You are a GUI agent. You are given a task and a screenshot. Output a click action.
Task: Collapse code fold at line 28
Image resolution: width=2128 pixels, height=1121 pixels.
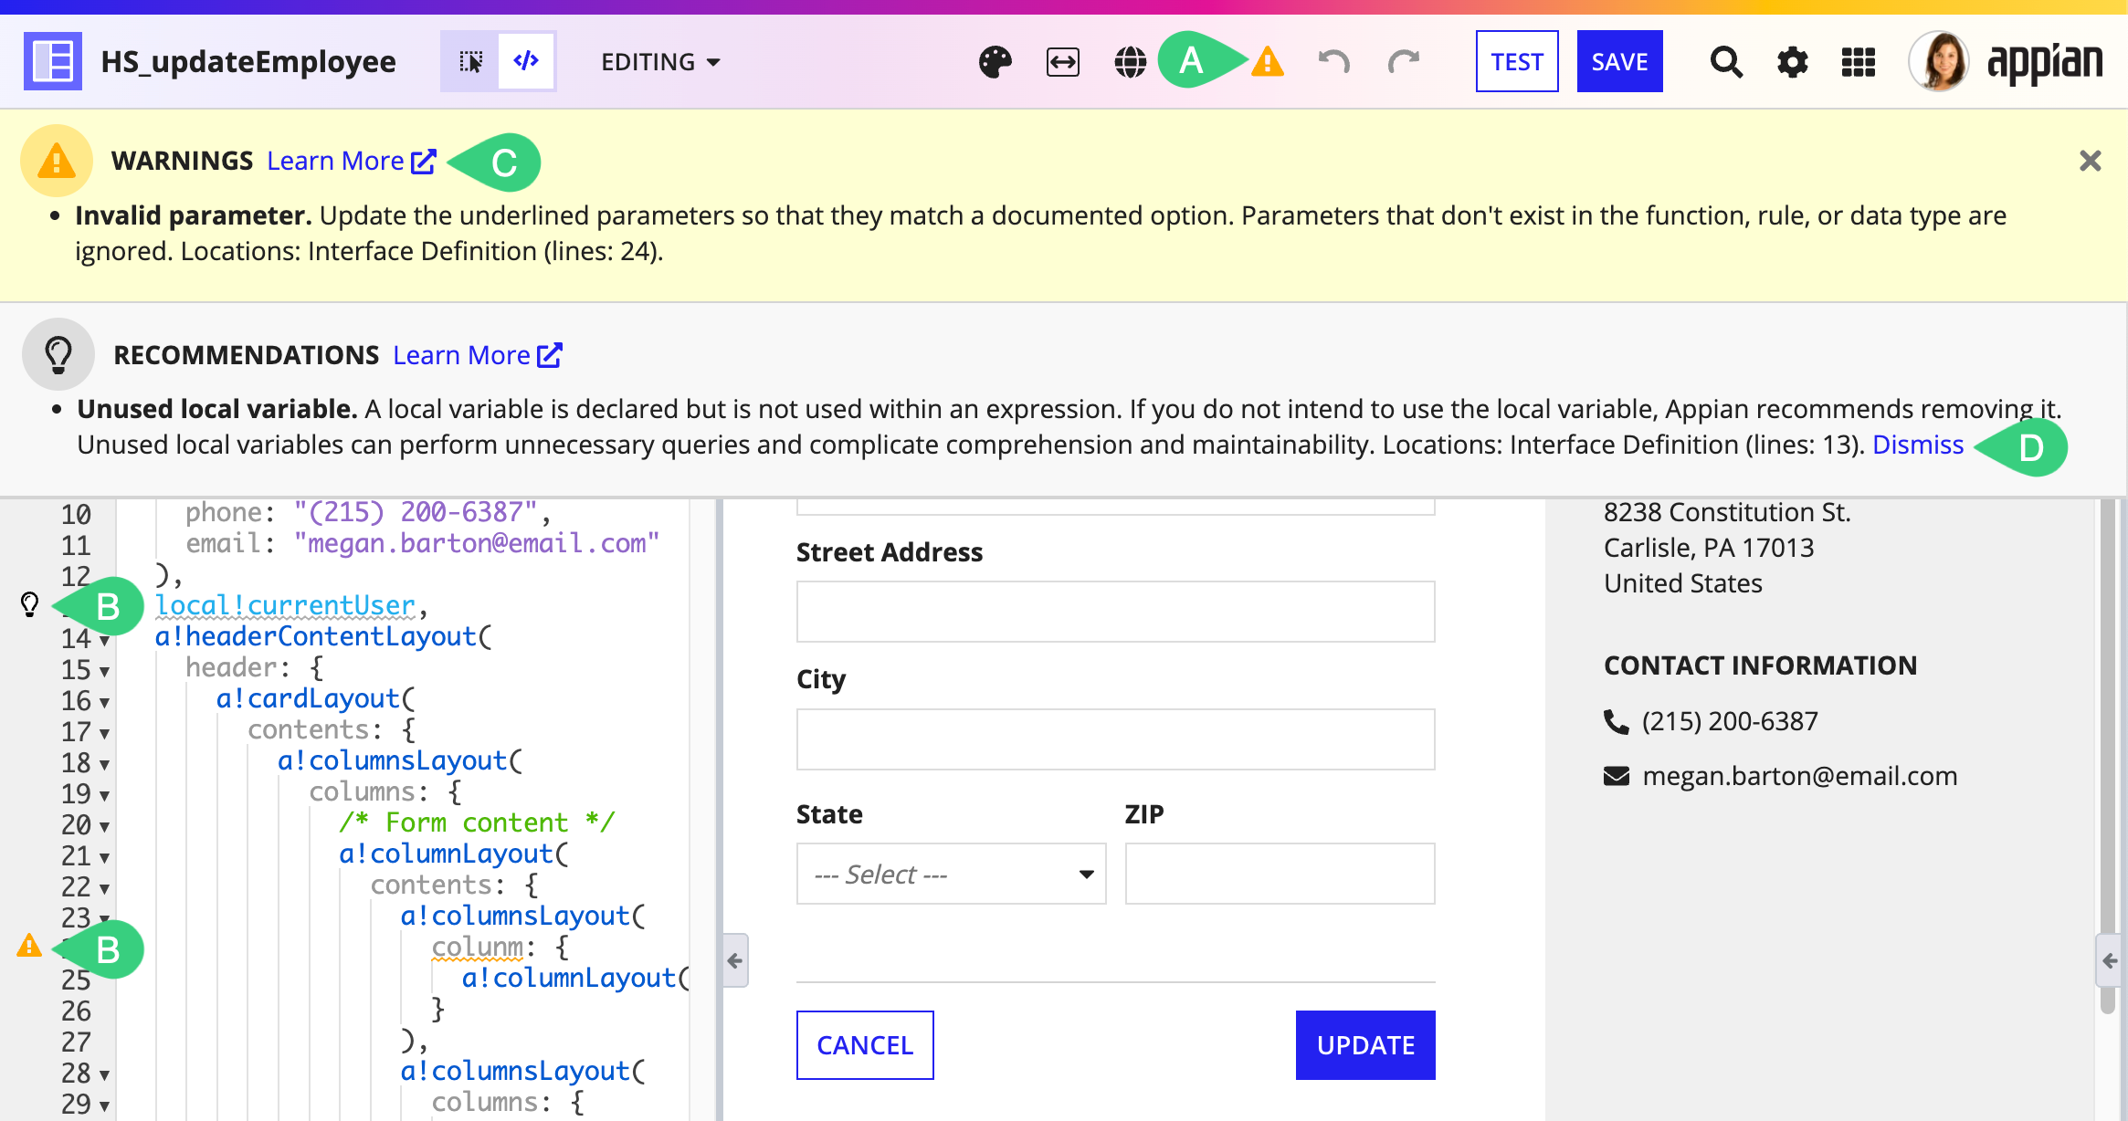(x=104, y=1075)
